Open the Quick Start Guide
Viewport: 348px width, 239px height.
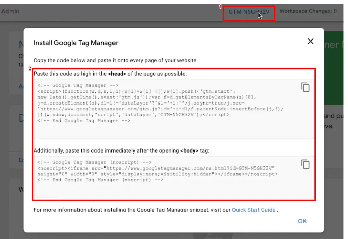coord(254,210)
